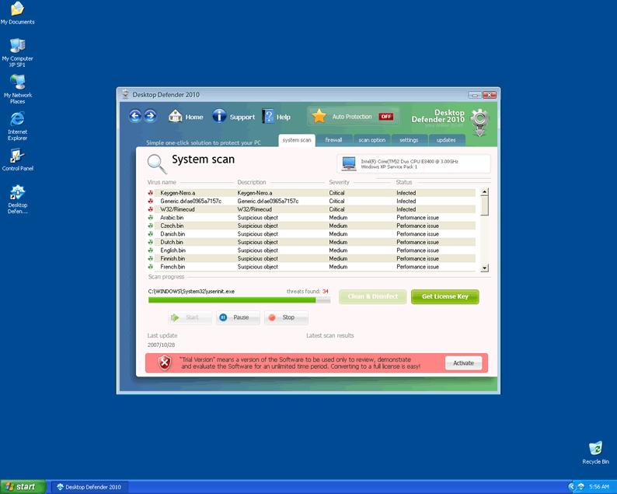The height and width of the screenshot is (494, 617).
Task: Click the forward arrow navigation icon
Action: coord(151,116)
